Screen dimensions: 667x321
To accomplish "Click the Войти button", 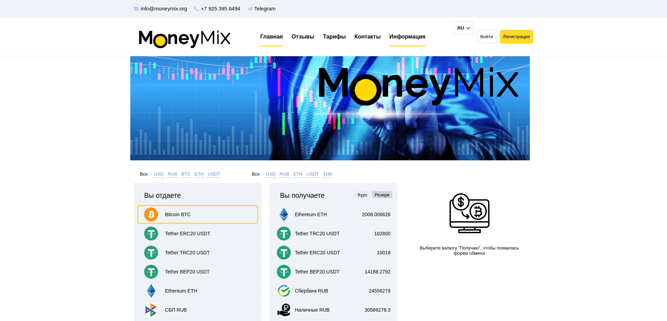I will 486,36.
